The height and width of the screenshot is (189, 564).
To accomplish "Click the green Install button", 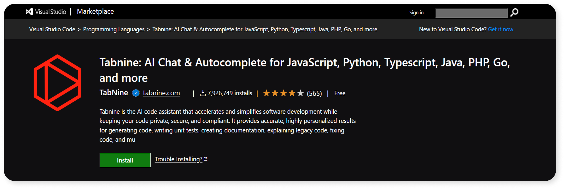I will (x=125, y=160).
